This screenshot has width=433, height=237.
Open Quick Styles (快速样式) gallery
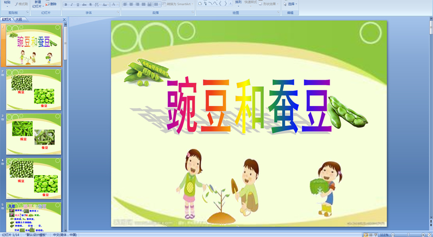tap(251, 4)
